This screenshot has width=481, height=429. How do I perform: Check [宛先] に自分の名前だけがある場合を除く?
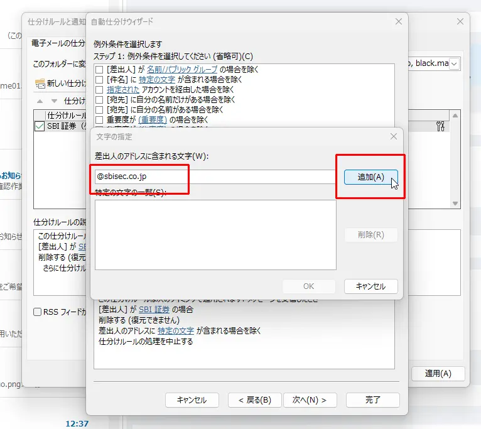(x=99, y=100)
